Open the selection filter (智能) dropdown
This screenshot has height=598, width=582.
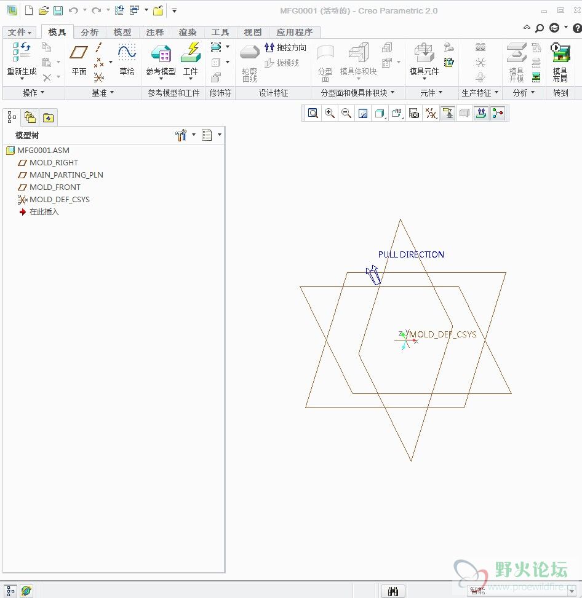[x=572, y=591]
